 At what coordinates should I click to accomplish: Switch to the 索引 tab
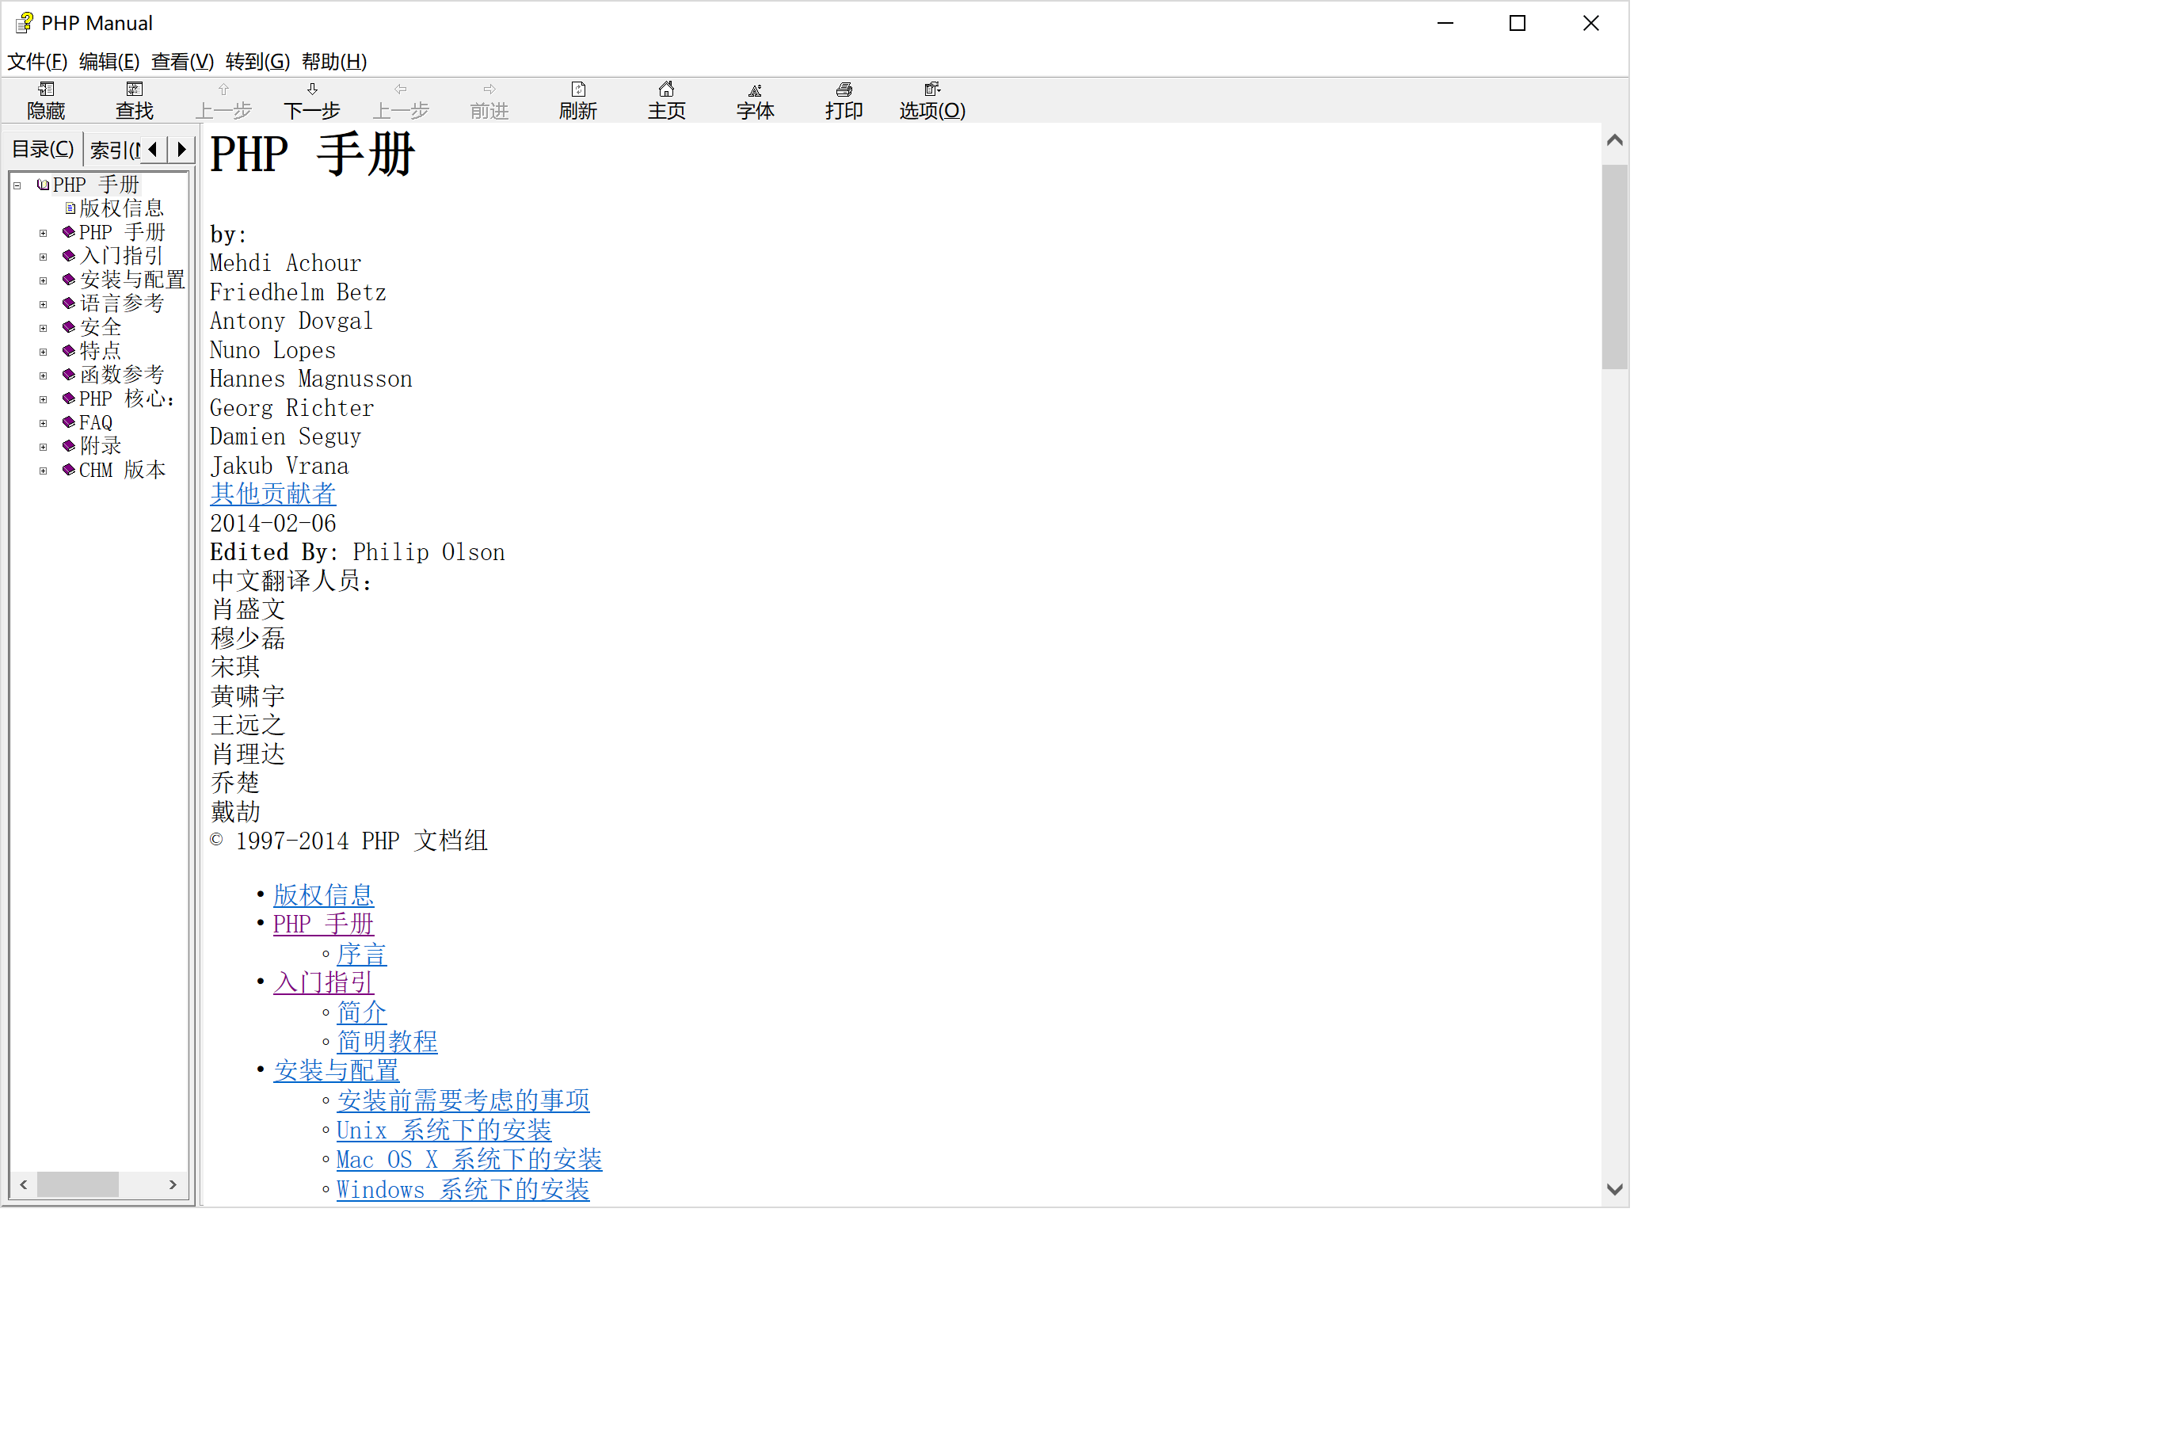[113, 151]
